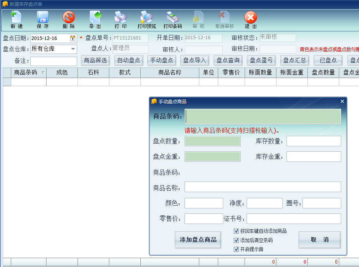Disable the 开启提示音 sound checkbox
Screen dimensions: 359x267
[236, 249]
